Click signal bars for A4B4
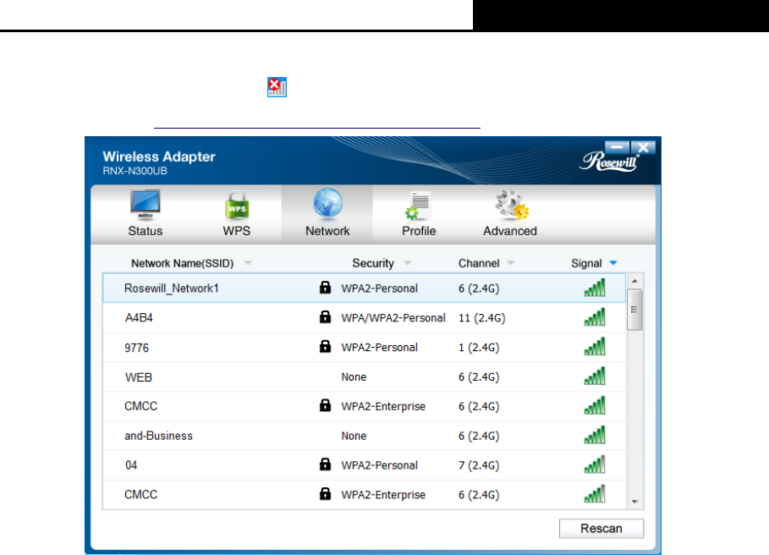 tap(595, 316)
